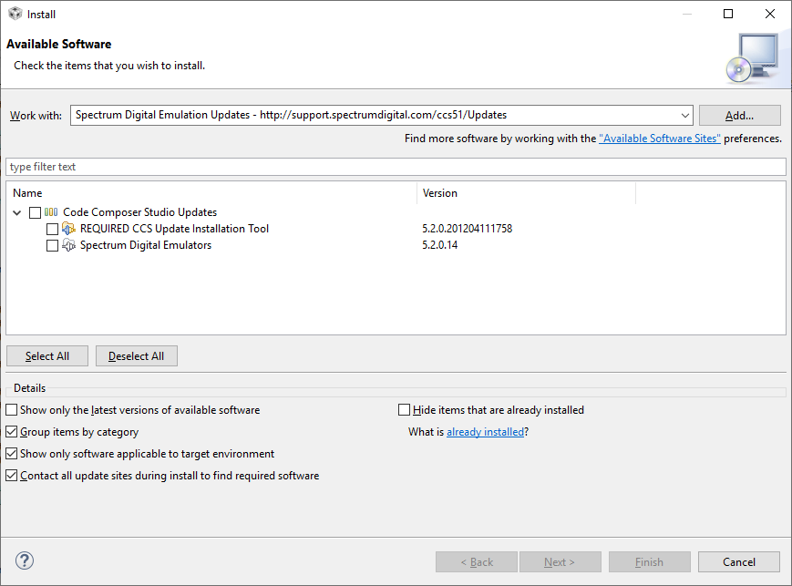Check the Spectrum Digital Emulators checkbox
This screenshot has height=586, width=792.
(x=52, y=245)
